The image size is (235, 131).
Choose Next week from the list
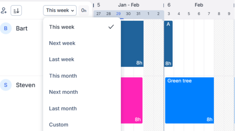click(82, 43)
